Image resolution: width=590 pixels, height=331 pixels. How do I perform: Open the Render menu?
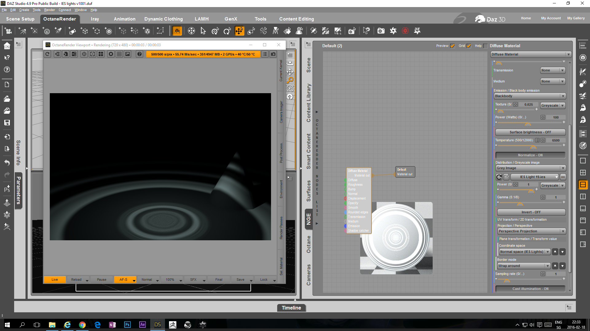49,10
